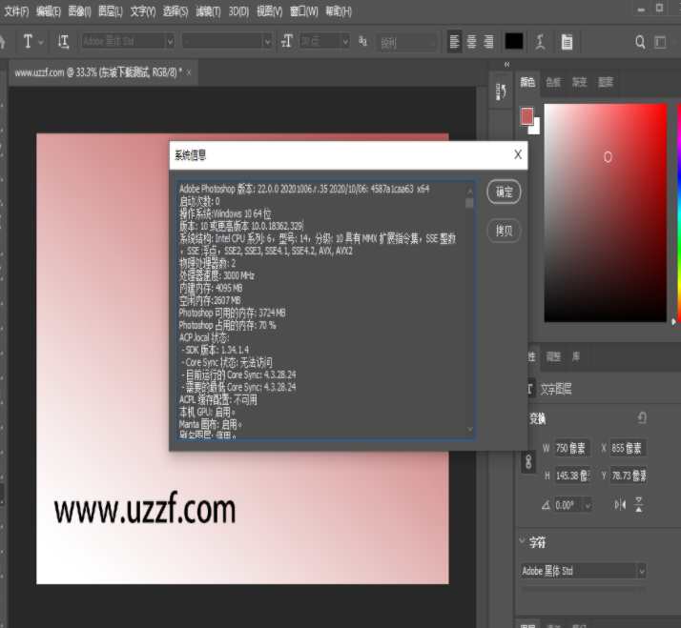Click the X position field 855 像素
The width and height of the screenshot is (681, 628).
point(628,448)
